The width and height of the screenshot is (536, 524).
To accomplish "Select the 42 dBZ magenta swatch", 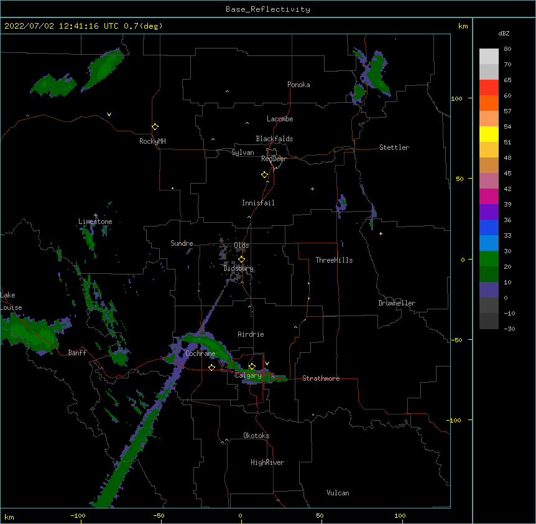I will 489,196.
